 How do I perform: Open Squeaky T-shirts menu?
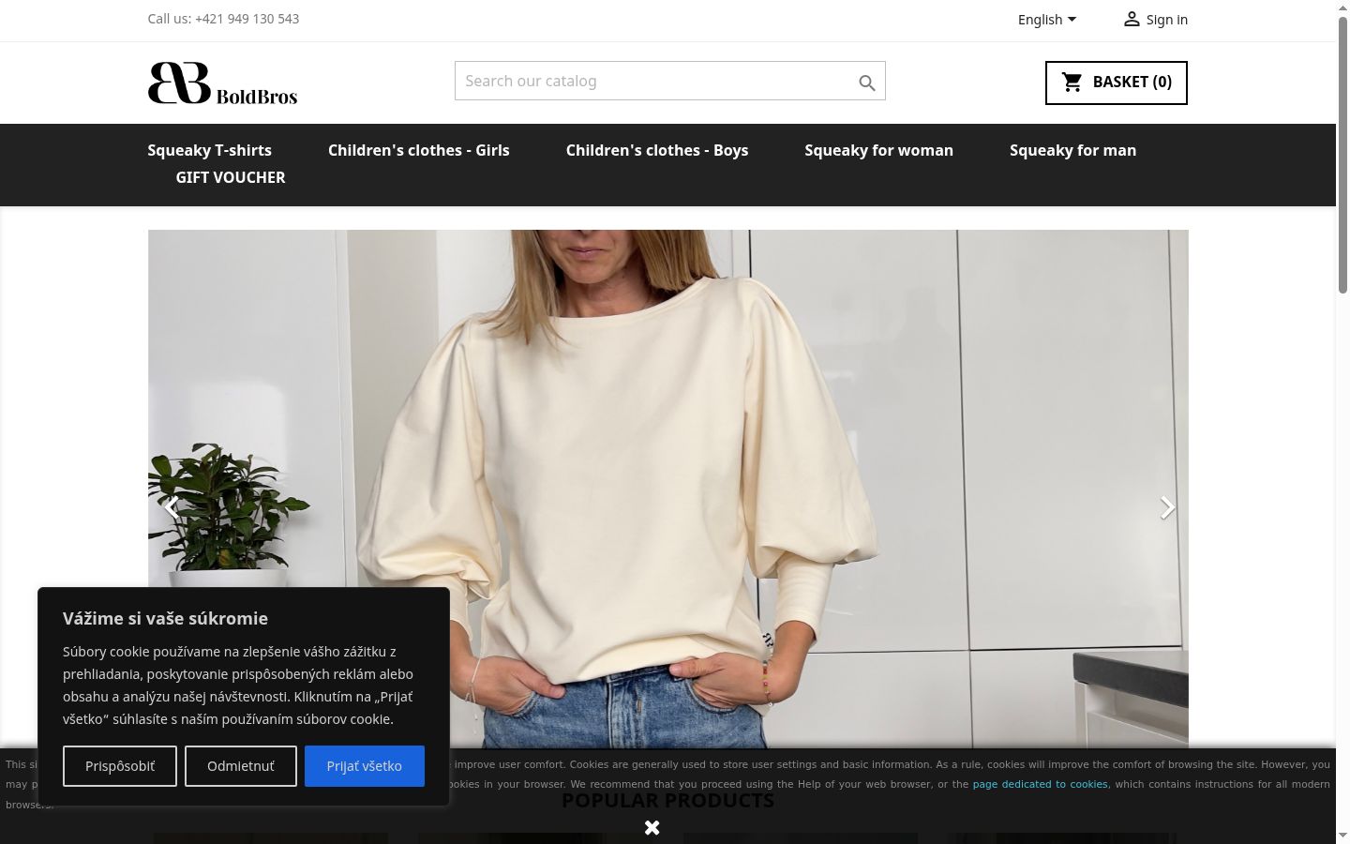(x=209, y=150)
